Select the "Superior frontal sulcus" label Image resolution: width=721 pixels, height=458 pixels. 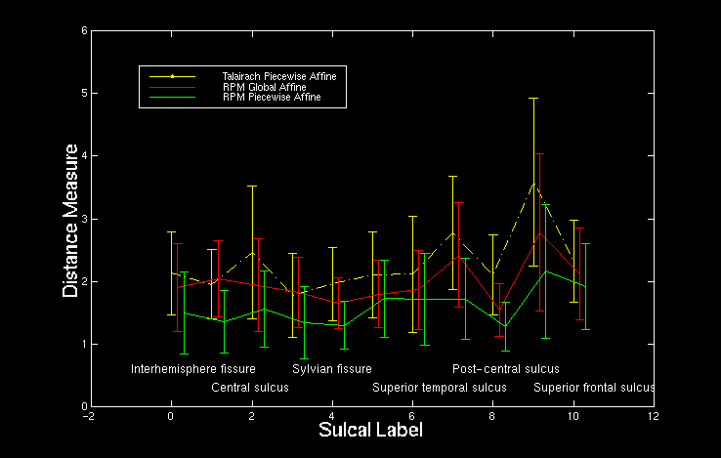(x=593, y=388)
